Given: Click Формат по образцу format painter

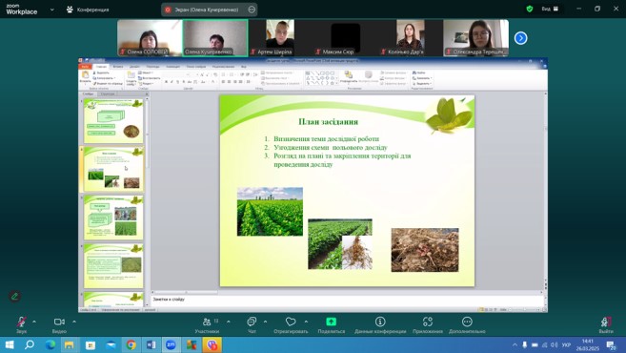Looking at the screenshot, I should click(x=108, y=84).
